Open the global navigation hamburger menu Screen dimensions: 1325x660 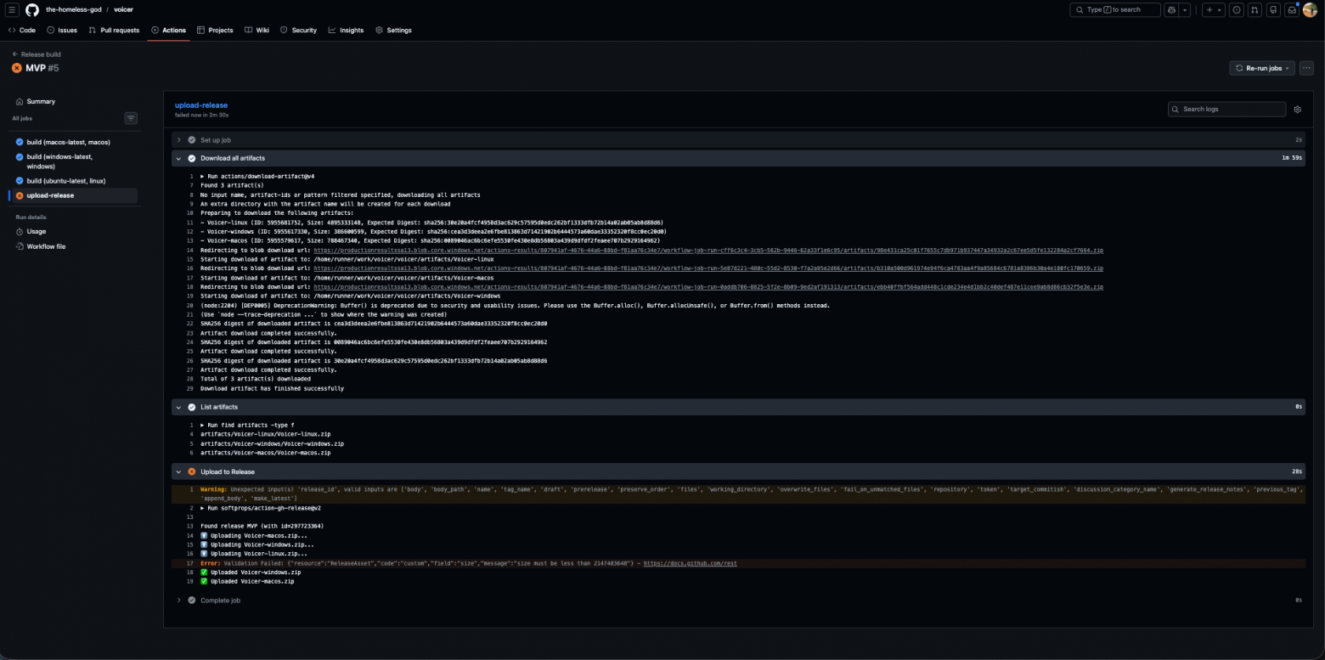point(12,9)
